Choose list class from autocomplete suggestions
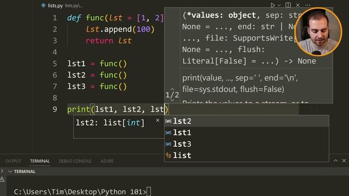This screenshot has height=196, width=349. point(246,155)
